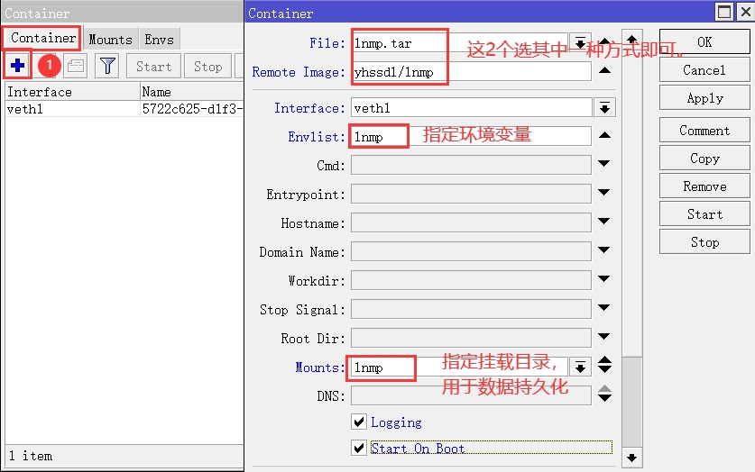Toggle the Logging checkbox
Viewport: 755px width, 472px height.
click(x=359, y=422)
